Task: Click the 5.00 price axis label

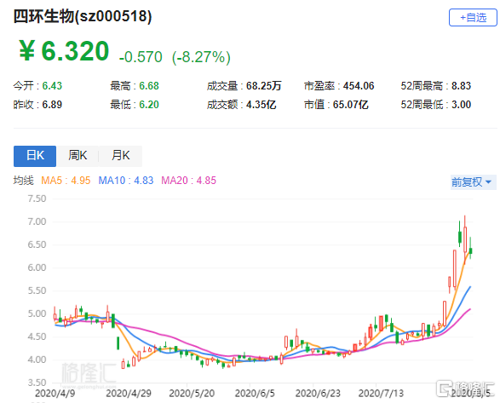Action: click(x=37, y=314)
